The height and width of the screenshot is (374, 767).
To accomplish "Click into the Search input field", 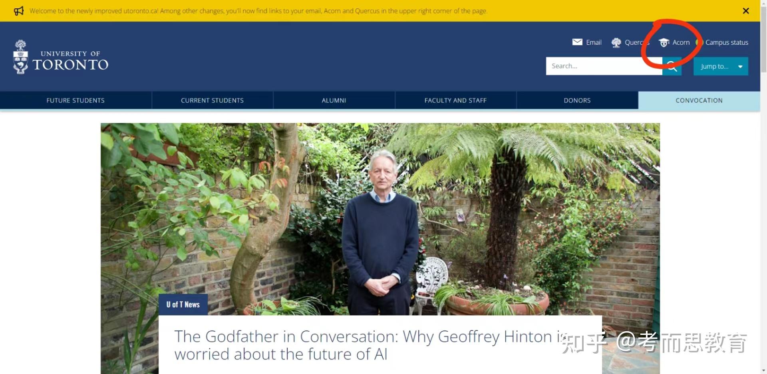I will point(604,66).
